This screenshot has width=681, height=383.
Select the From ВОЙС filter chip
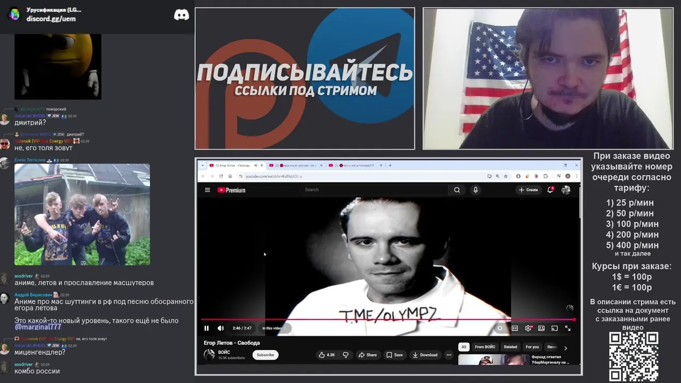pyautogui.click(x=485, y=347)
